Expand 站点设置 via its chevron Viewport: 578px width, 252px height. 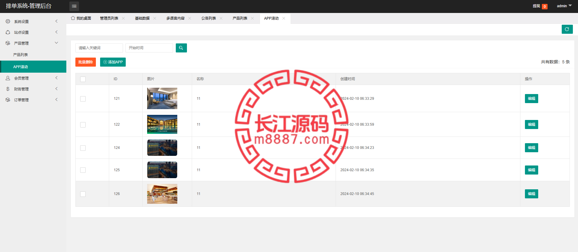tap(56, 32)
